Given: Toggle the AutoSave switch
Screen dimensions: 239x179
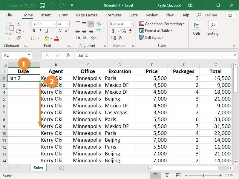Looking at the screenshot, I should [x=30, y=5].
